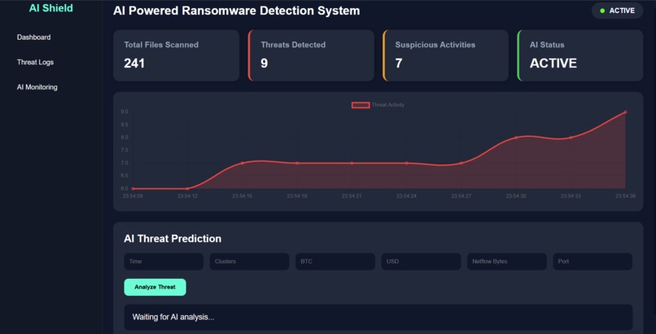Click the page title AI Powered Ransomware Detection System

[x=236, y=11]
